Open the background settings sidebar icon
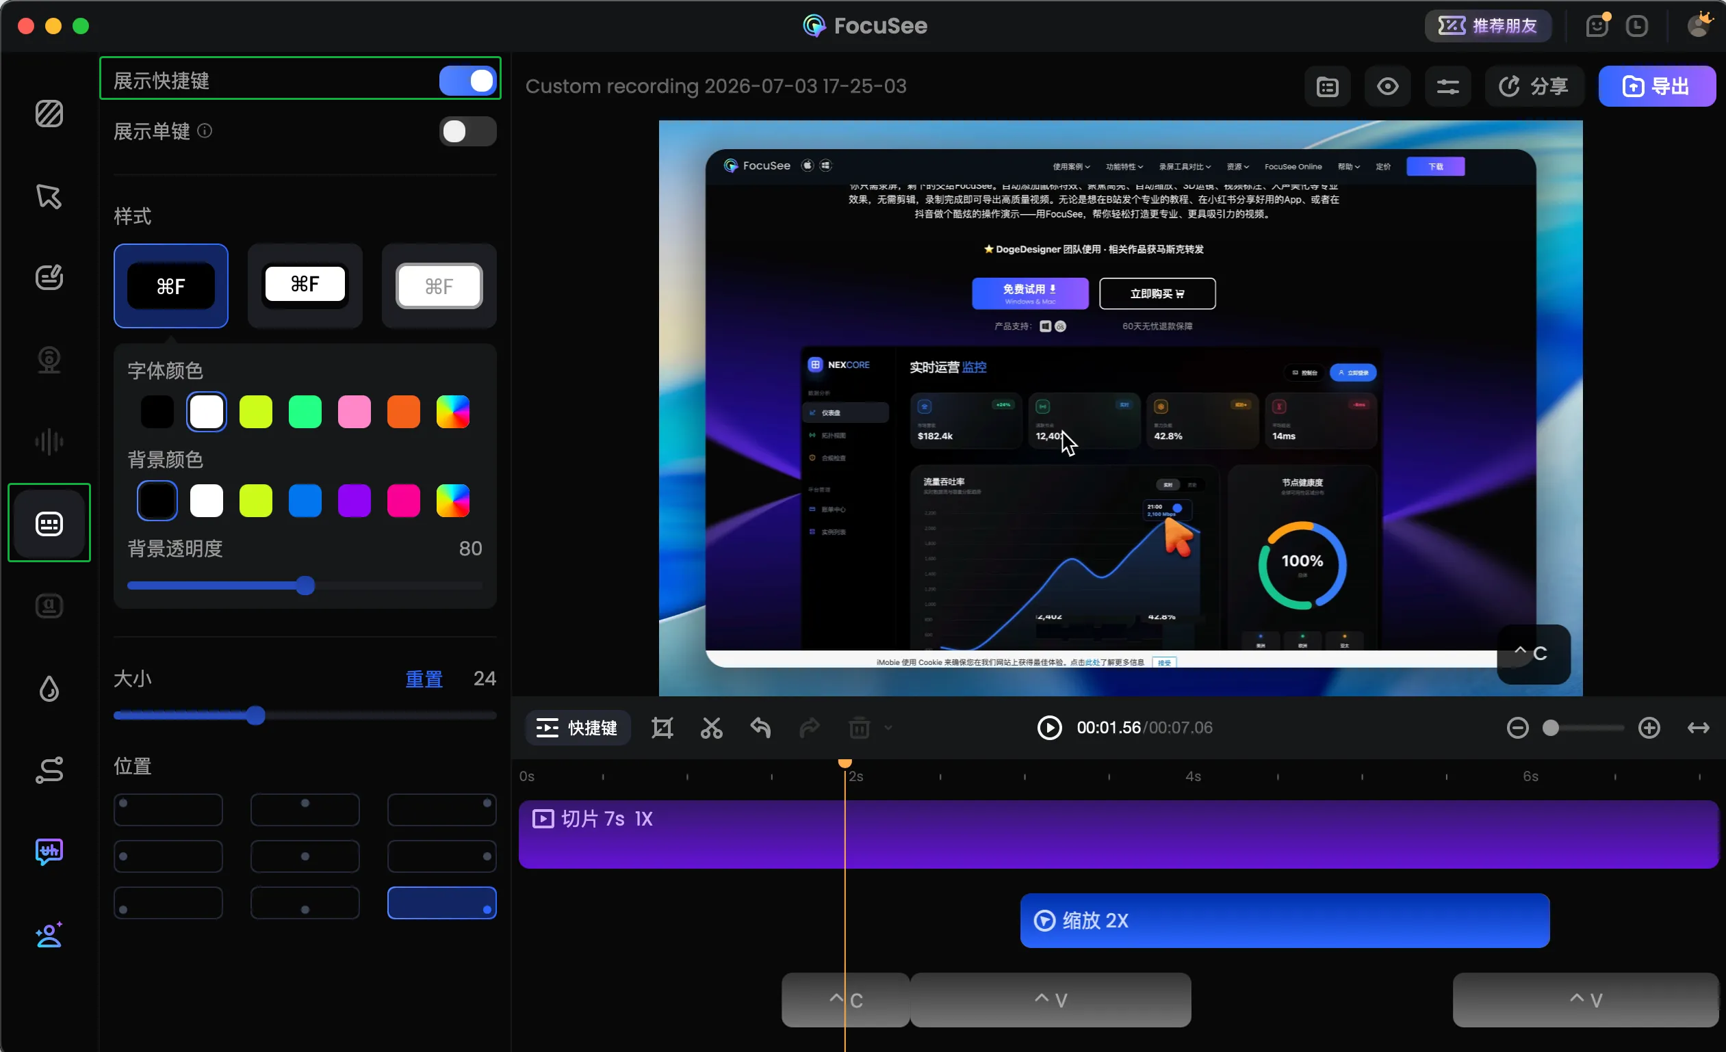 point(49,114)
